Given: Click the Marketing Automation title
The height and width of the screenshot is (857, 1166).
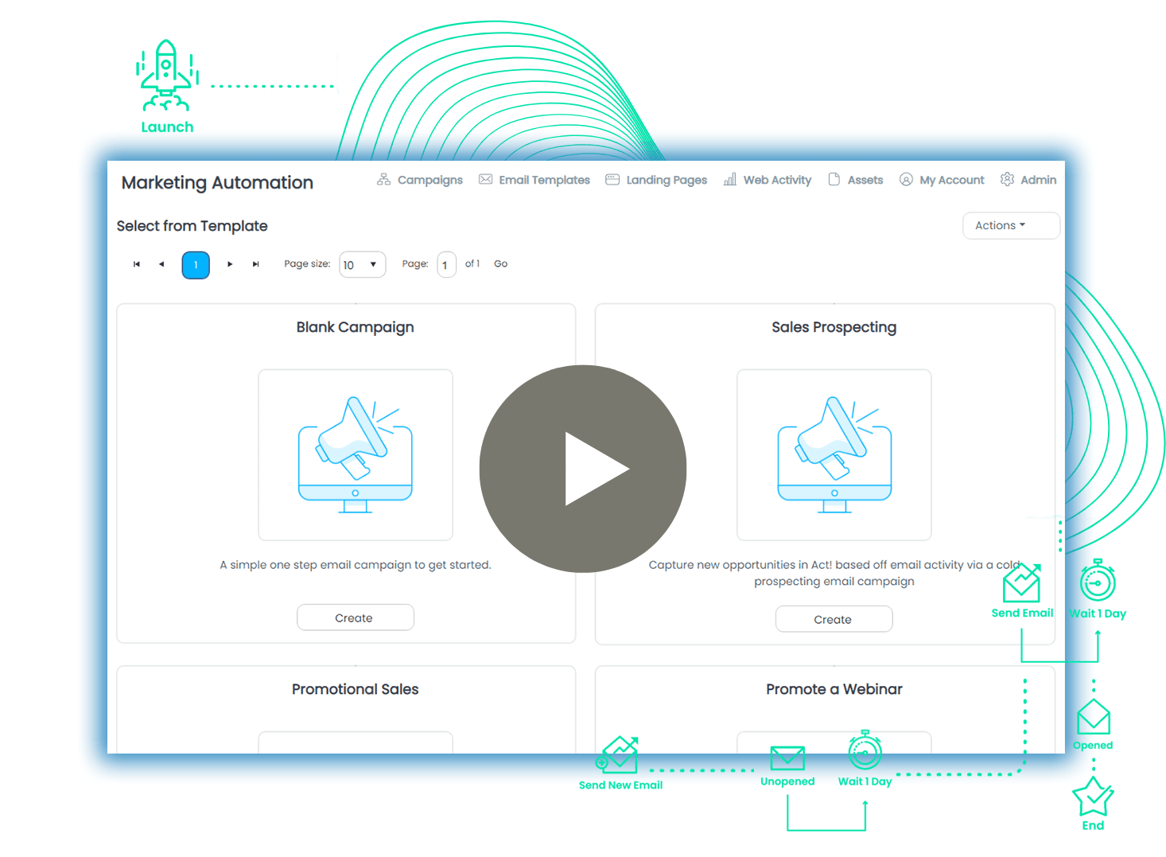Looking at the screenshot, I should [217, 182].
